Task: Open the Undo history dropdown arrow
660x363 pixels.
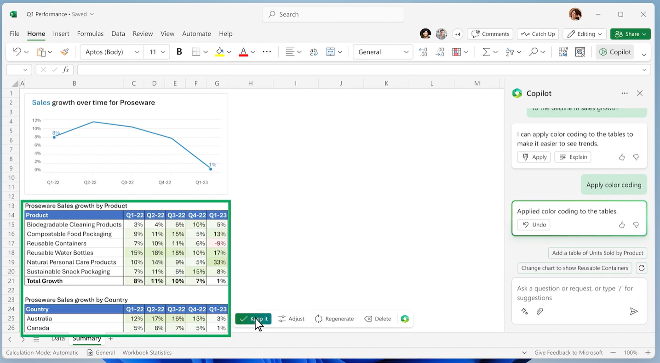Action: 26,52
